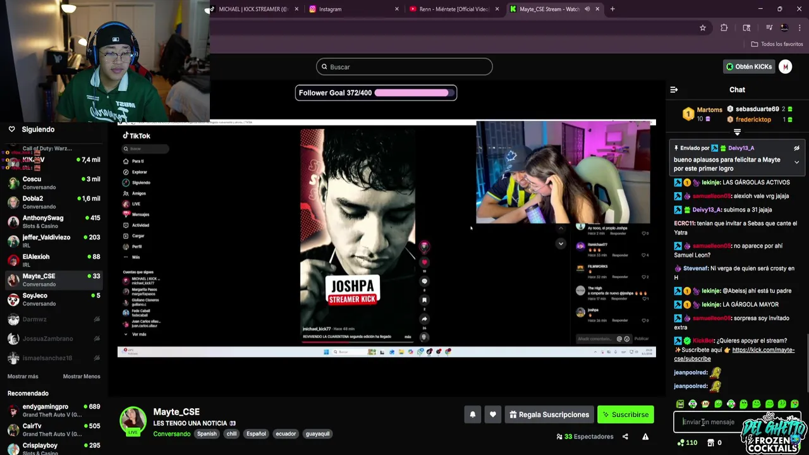Click the Mayte_CSE channel avatar
Screen dimensions: 809x455
click(x=133, y=420)
